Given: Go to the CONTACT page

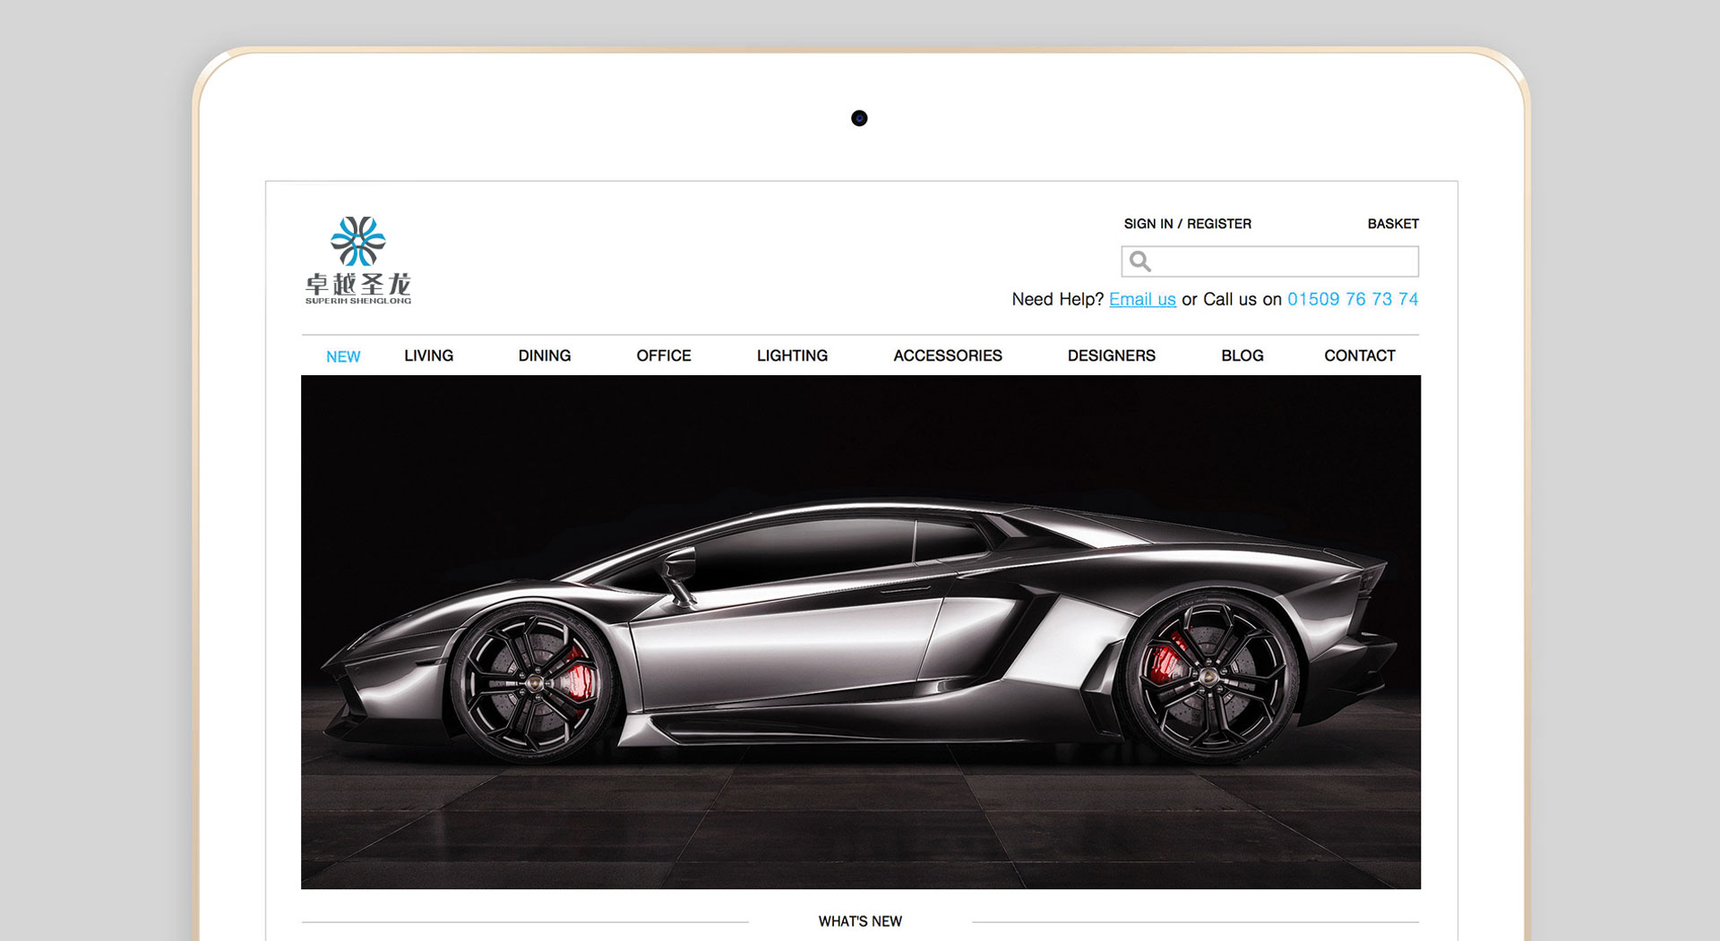Looking at the screenshot, I should 1359,355.
